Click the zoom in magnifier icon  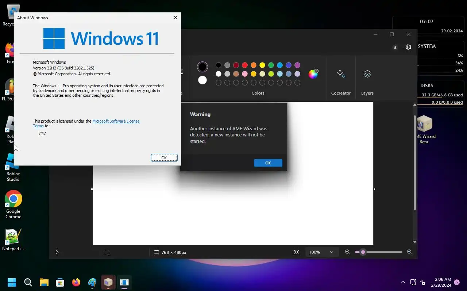click(409, 252)
